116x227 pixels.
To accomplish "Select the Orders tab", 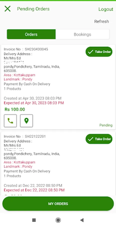I will [x=31, y=34].
